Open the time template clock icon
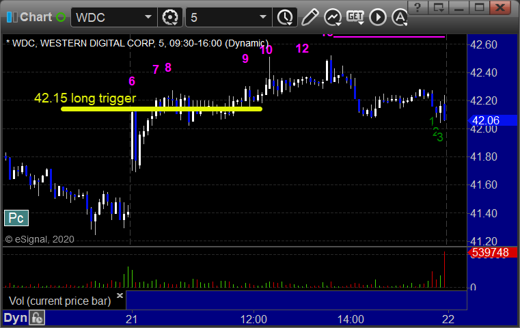Viewport: 520px width, 328px height. coord(285,17)
